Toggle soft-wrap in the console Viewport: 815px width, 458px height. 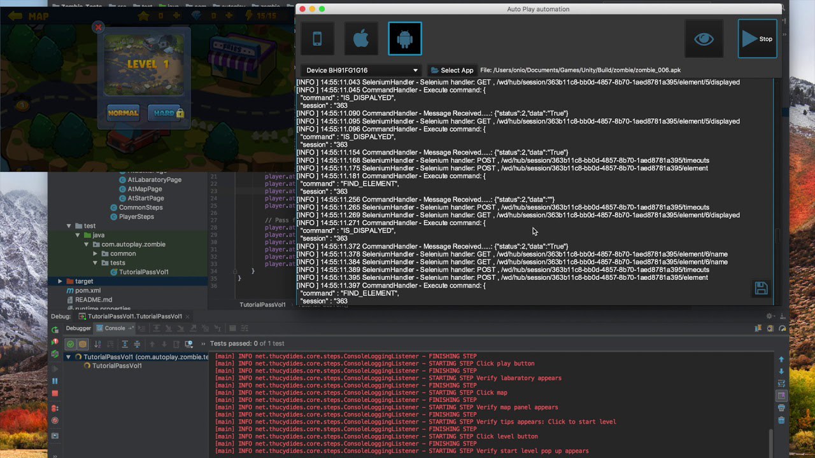[x=782, y=384]
